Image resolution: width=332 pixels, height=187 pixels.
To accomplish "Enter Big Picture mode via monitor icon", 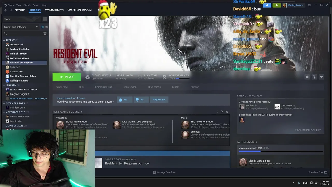I will (x=309, y=5).
